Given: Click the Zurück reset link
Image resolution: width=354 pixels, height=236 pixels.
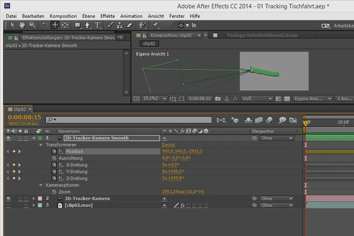Looking at the screenshot, I should click(x=168, y=145).
